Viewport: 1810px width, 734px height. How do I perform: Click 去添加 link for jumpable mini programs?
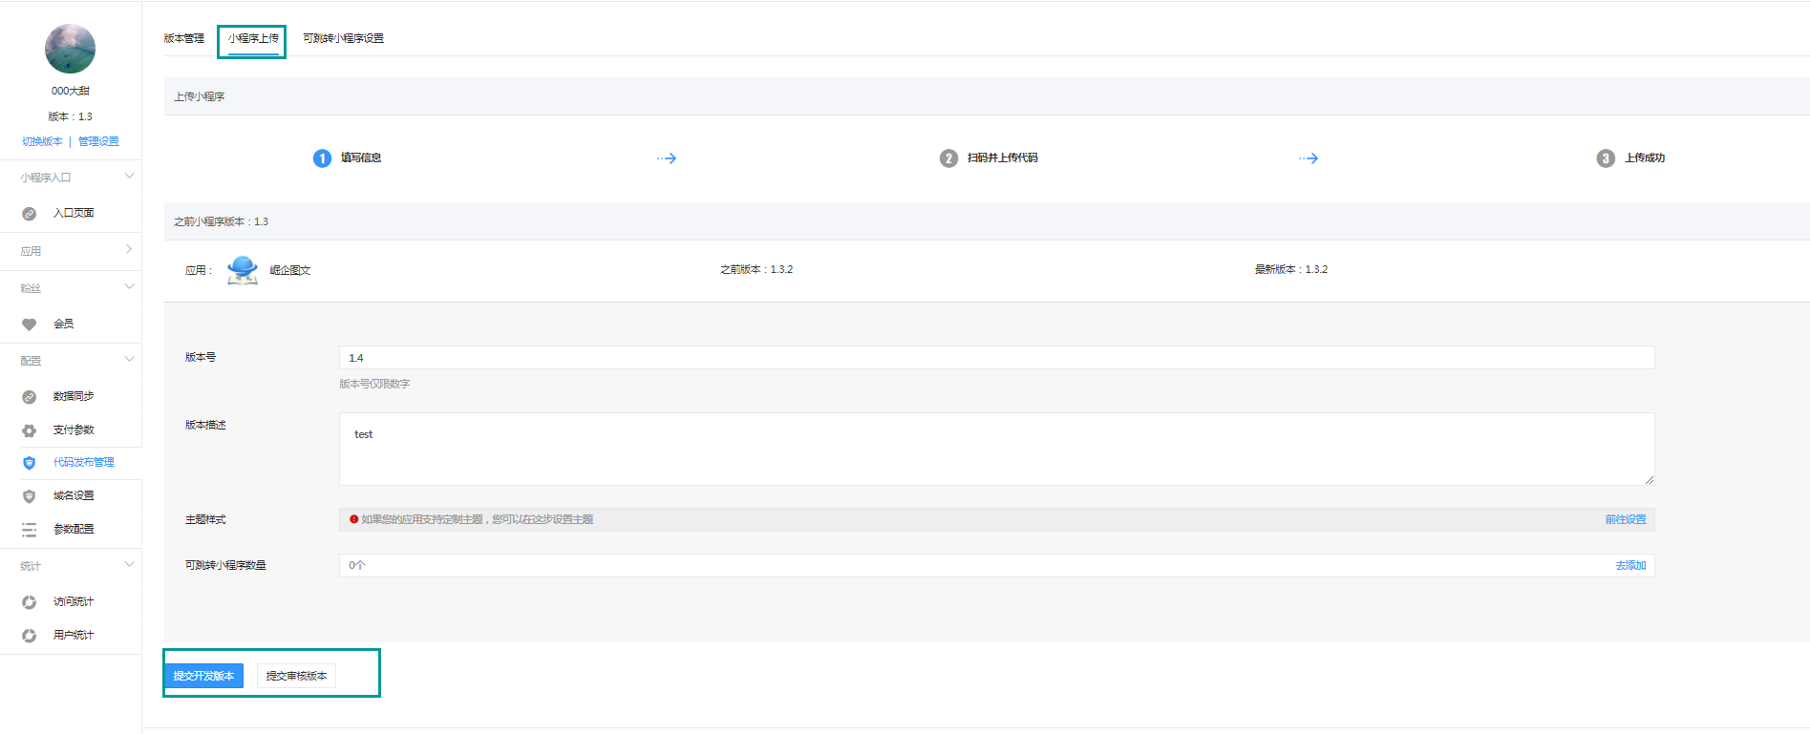1630,565
